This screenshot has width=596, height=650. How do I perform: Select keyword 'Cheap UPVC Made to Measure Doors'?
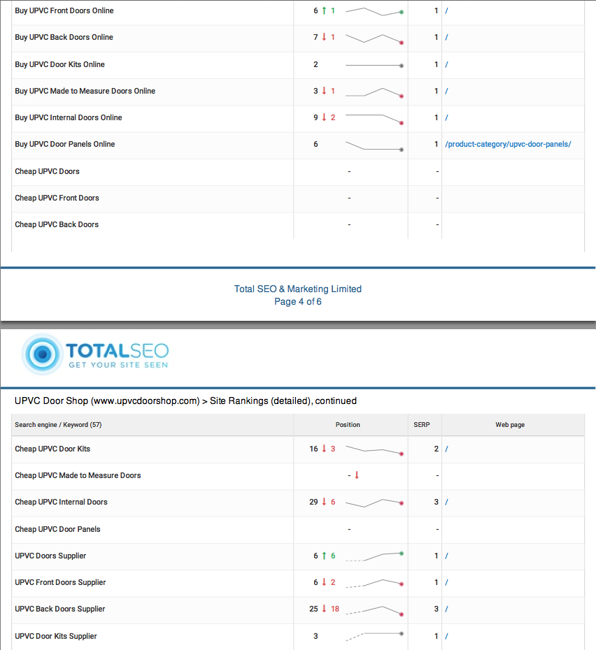tap(78, 475)
